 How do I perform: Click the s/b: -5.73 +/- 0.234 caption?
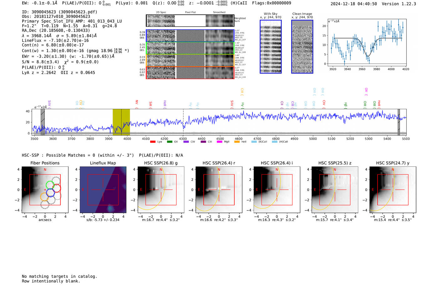point(103,220)
